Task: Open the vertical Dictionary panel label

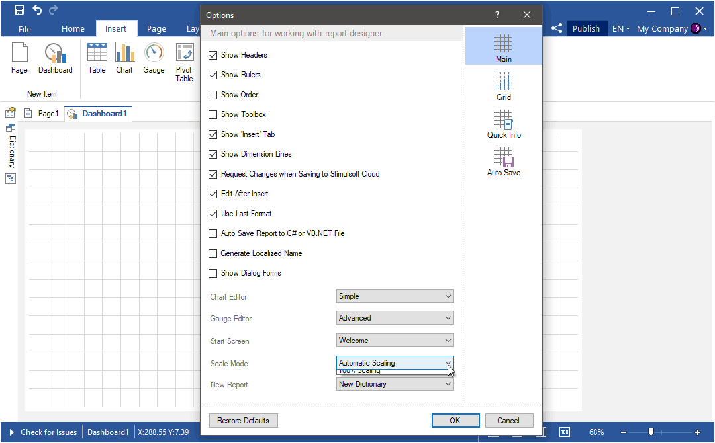Action: point(13,151)
